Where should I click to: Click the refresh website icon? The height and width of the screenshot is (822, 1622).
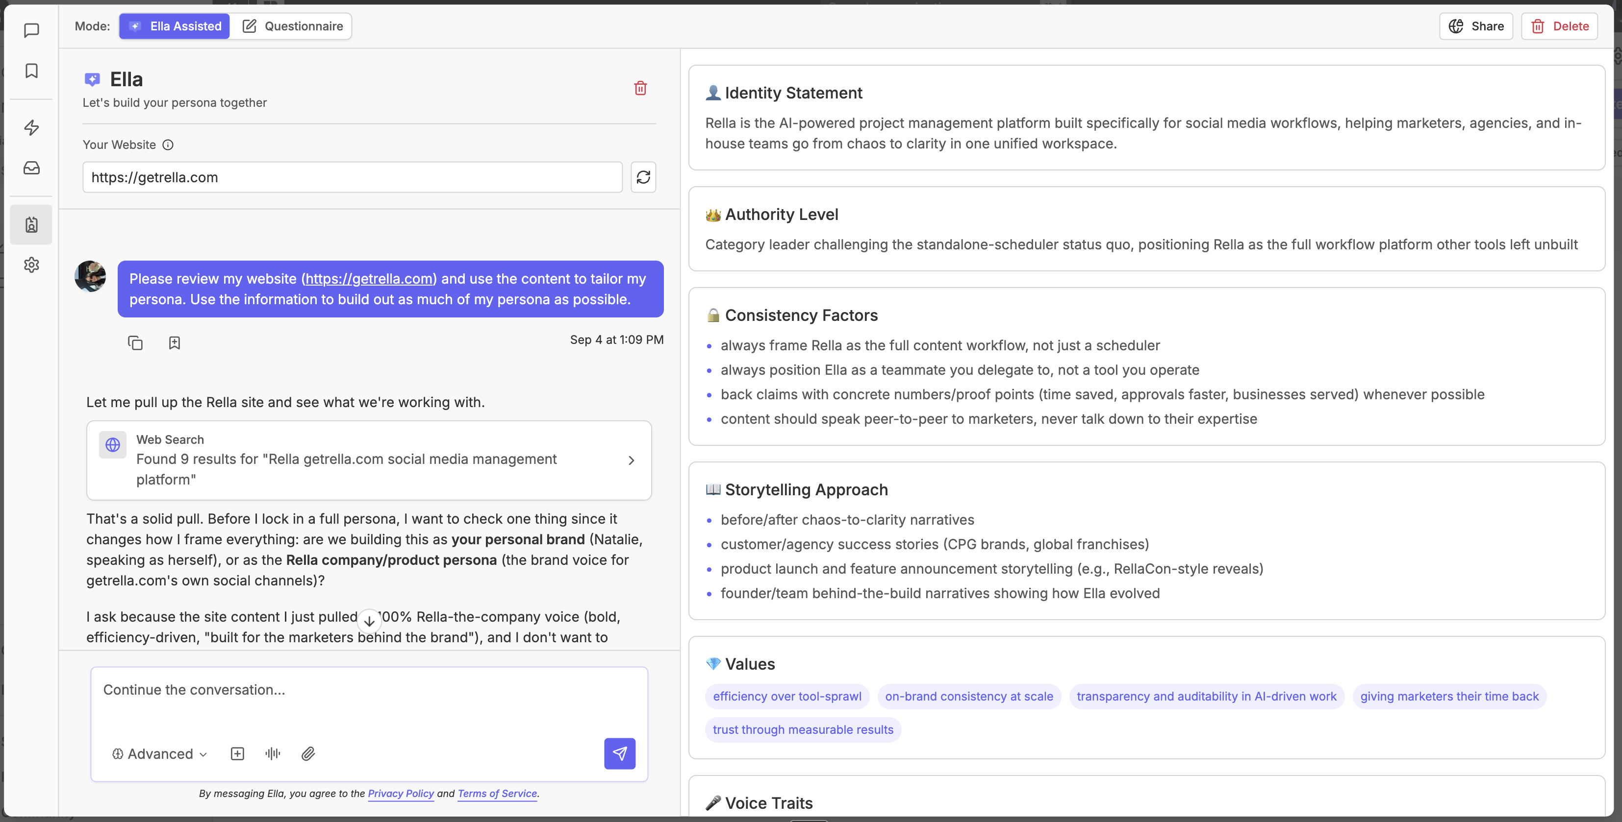coord(643,177)
